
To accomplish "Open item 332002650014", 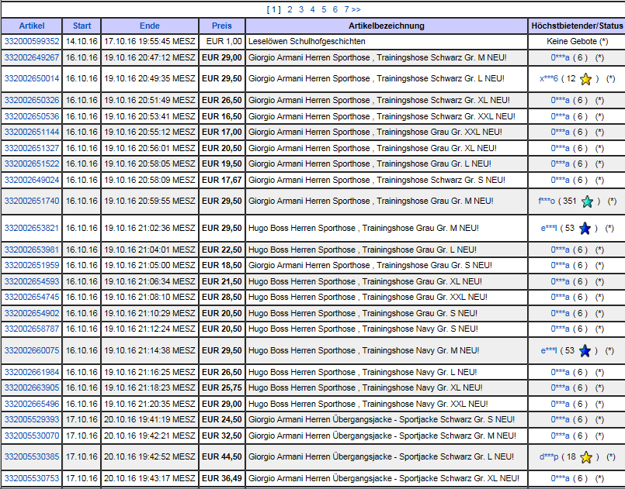I will click(32, 78).
